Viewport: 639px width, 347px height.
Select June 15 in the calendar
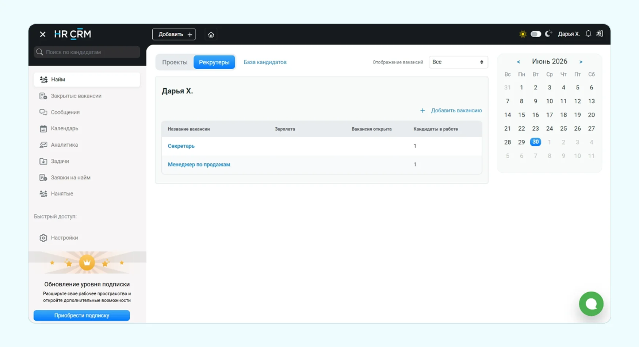[521, 115]
